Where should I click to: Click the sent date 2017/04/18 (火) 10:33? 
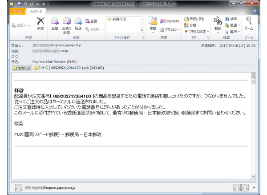(x=237, y=46)
